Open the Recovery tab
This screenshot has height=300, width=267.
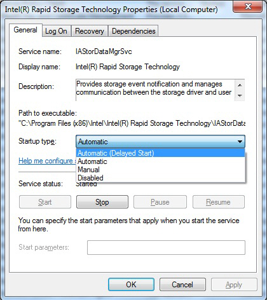[x=90, y=31]
